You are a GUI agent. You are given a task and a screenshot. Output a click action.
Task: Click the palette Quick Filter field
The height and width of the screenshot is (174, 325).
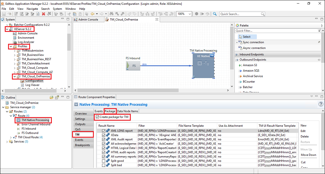point(276,31)
